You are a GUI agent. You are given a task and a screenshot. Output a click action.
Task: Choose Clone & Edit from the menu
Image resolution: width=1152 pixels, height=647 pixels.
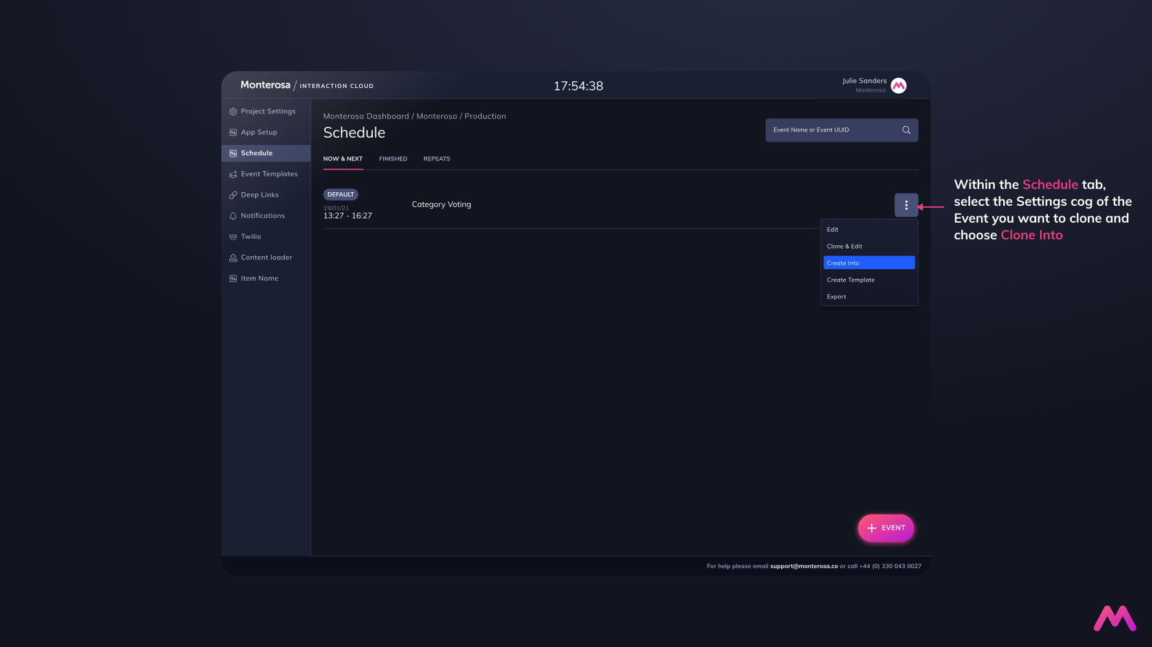tap(869, 247)
